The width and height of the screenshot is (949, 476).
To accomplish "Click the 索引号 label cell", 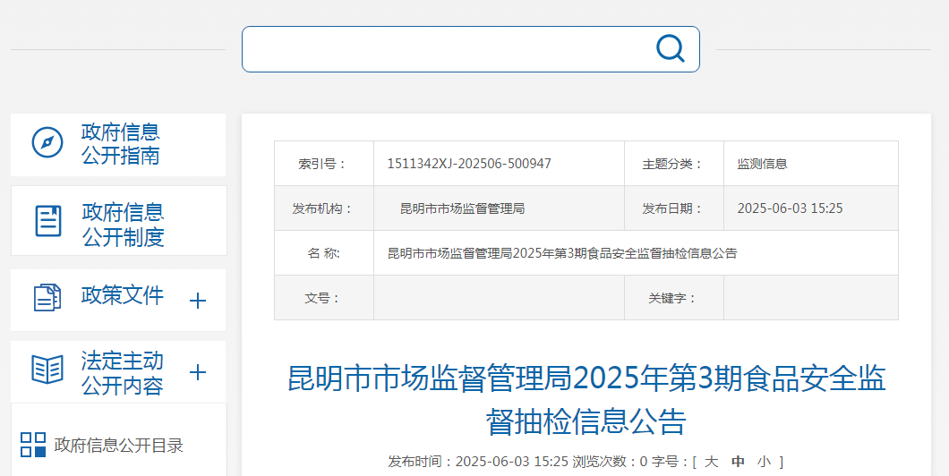I will tap(324, 164).
